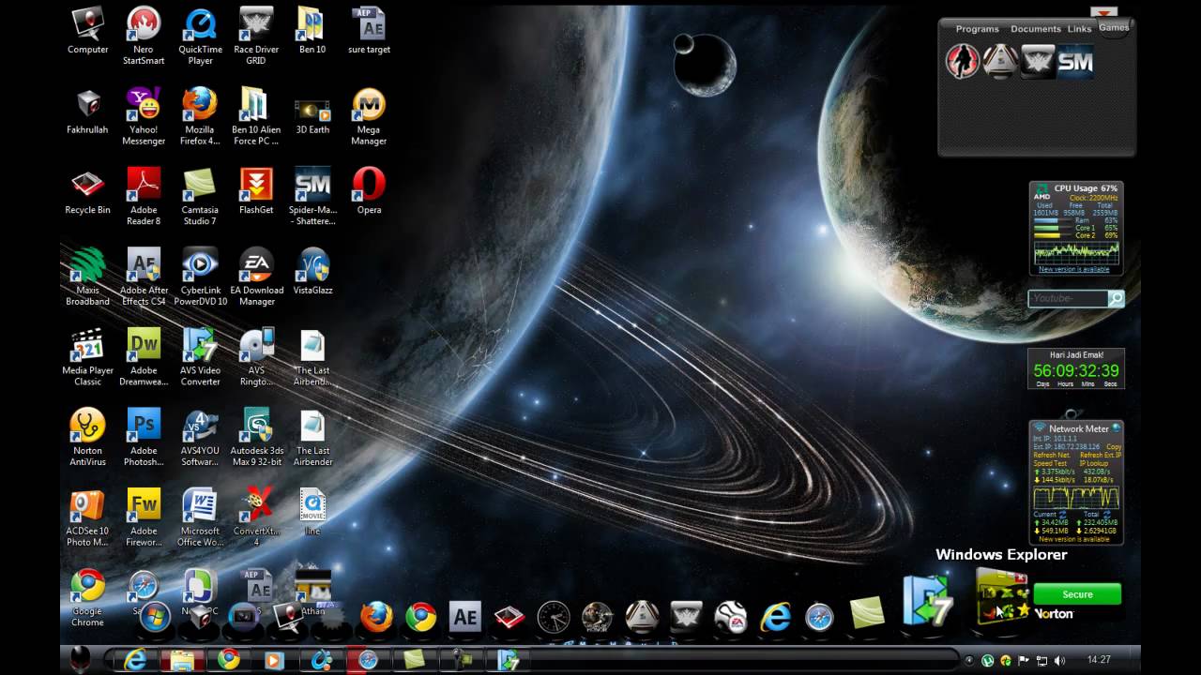Launch FlashGet from the desktop

256,192
